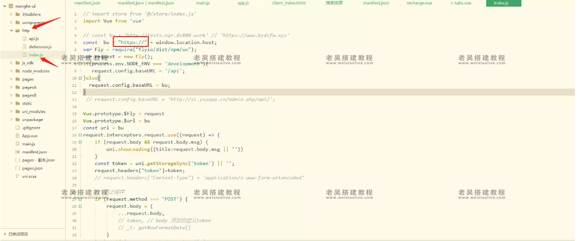Click the node_modules folder icon
The width and height of the screenshot is (581, 241).
click(18, 71)
